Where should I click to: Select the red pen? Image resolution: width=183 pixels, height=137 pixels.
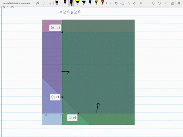(x=103, y=3)
